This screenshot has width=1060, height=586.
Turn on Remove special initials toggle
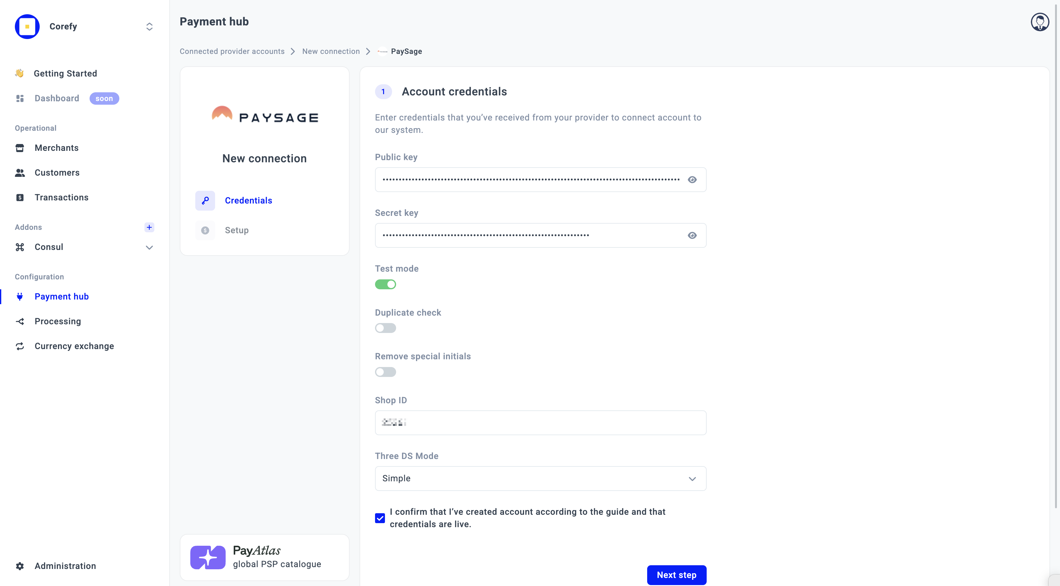pos(385,372)
